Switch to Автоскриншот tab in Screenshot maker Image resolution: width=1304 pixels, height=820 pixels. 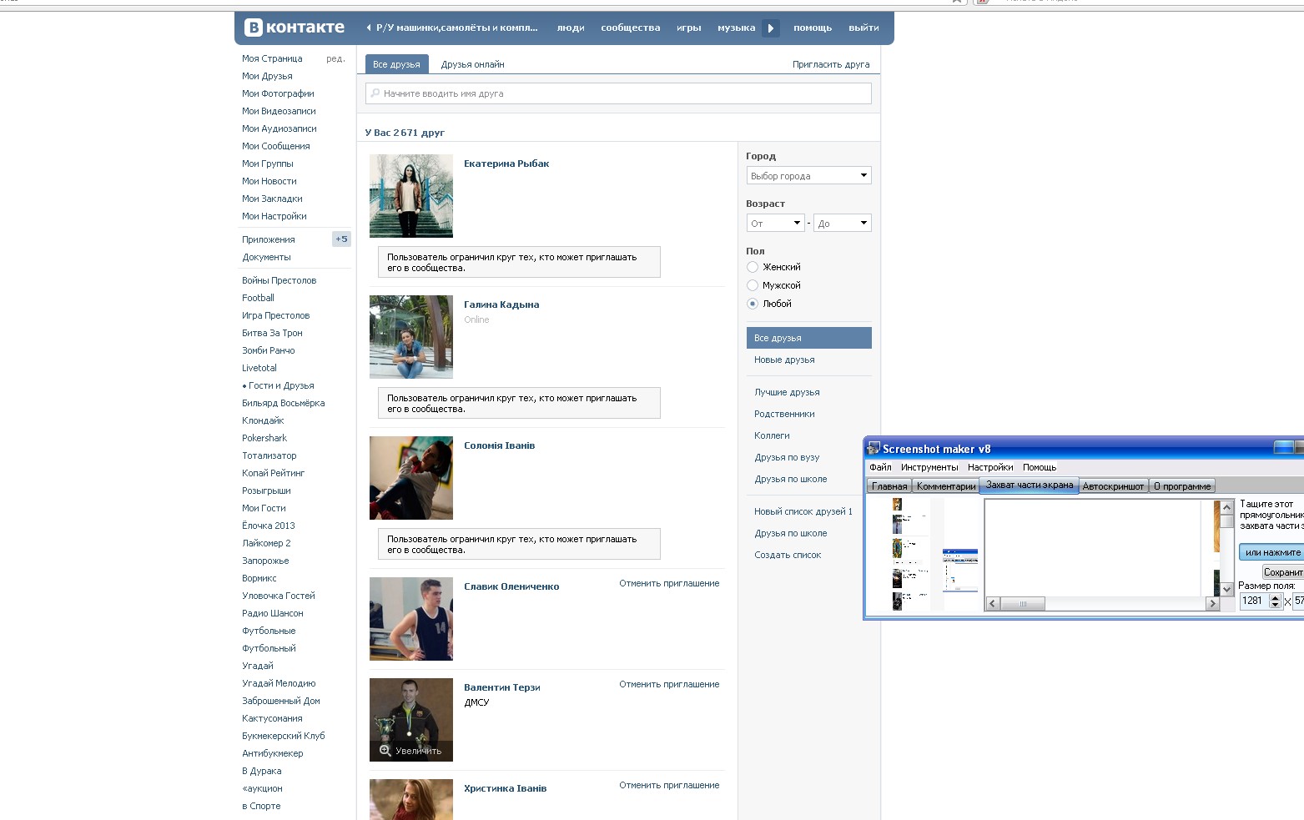1113,486
